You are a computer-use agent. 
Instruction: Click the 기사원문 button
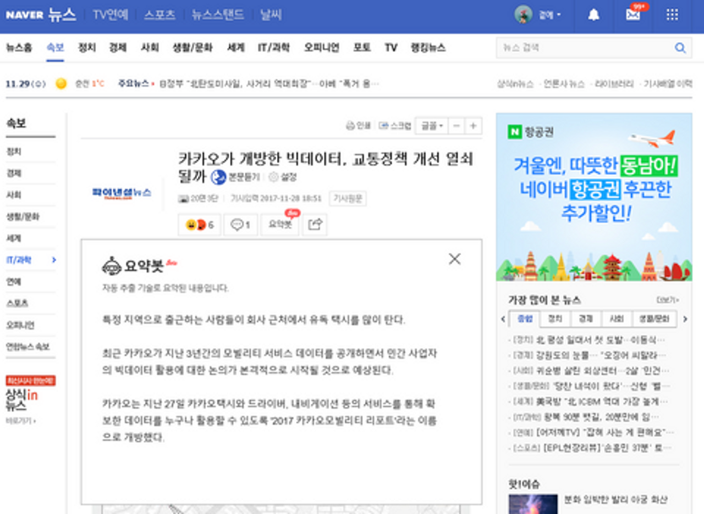point(348,198)
